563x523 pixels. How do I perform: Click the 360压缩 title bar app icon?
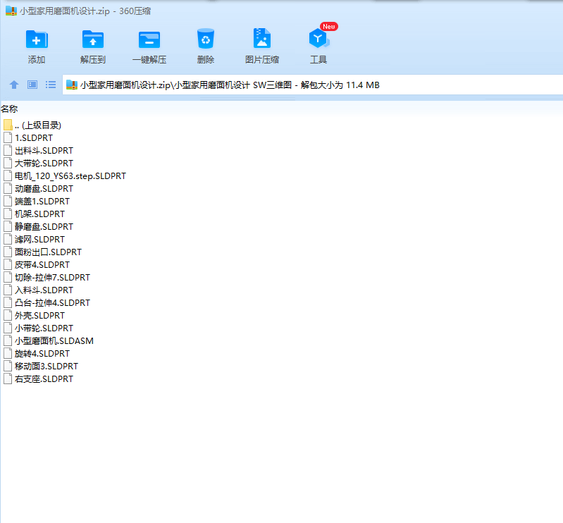(x=11, y=11)
